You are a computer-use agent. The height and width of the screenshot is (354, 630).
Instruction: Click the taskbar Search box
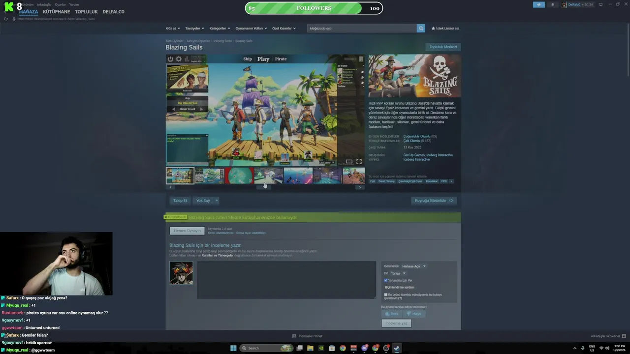click(x=266, y=348)
